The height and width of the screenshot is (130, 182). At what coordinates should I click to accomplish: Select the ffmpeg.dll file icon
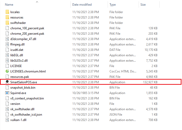point(7,44)
